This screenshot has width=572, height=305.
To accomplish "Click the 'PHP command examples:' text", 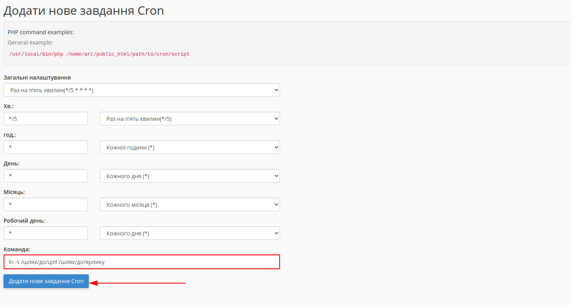I will click(x=41, y=32).
